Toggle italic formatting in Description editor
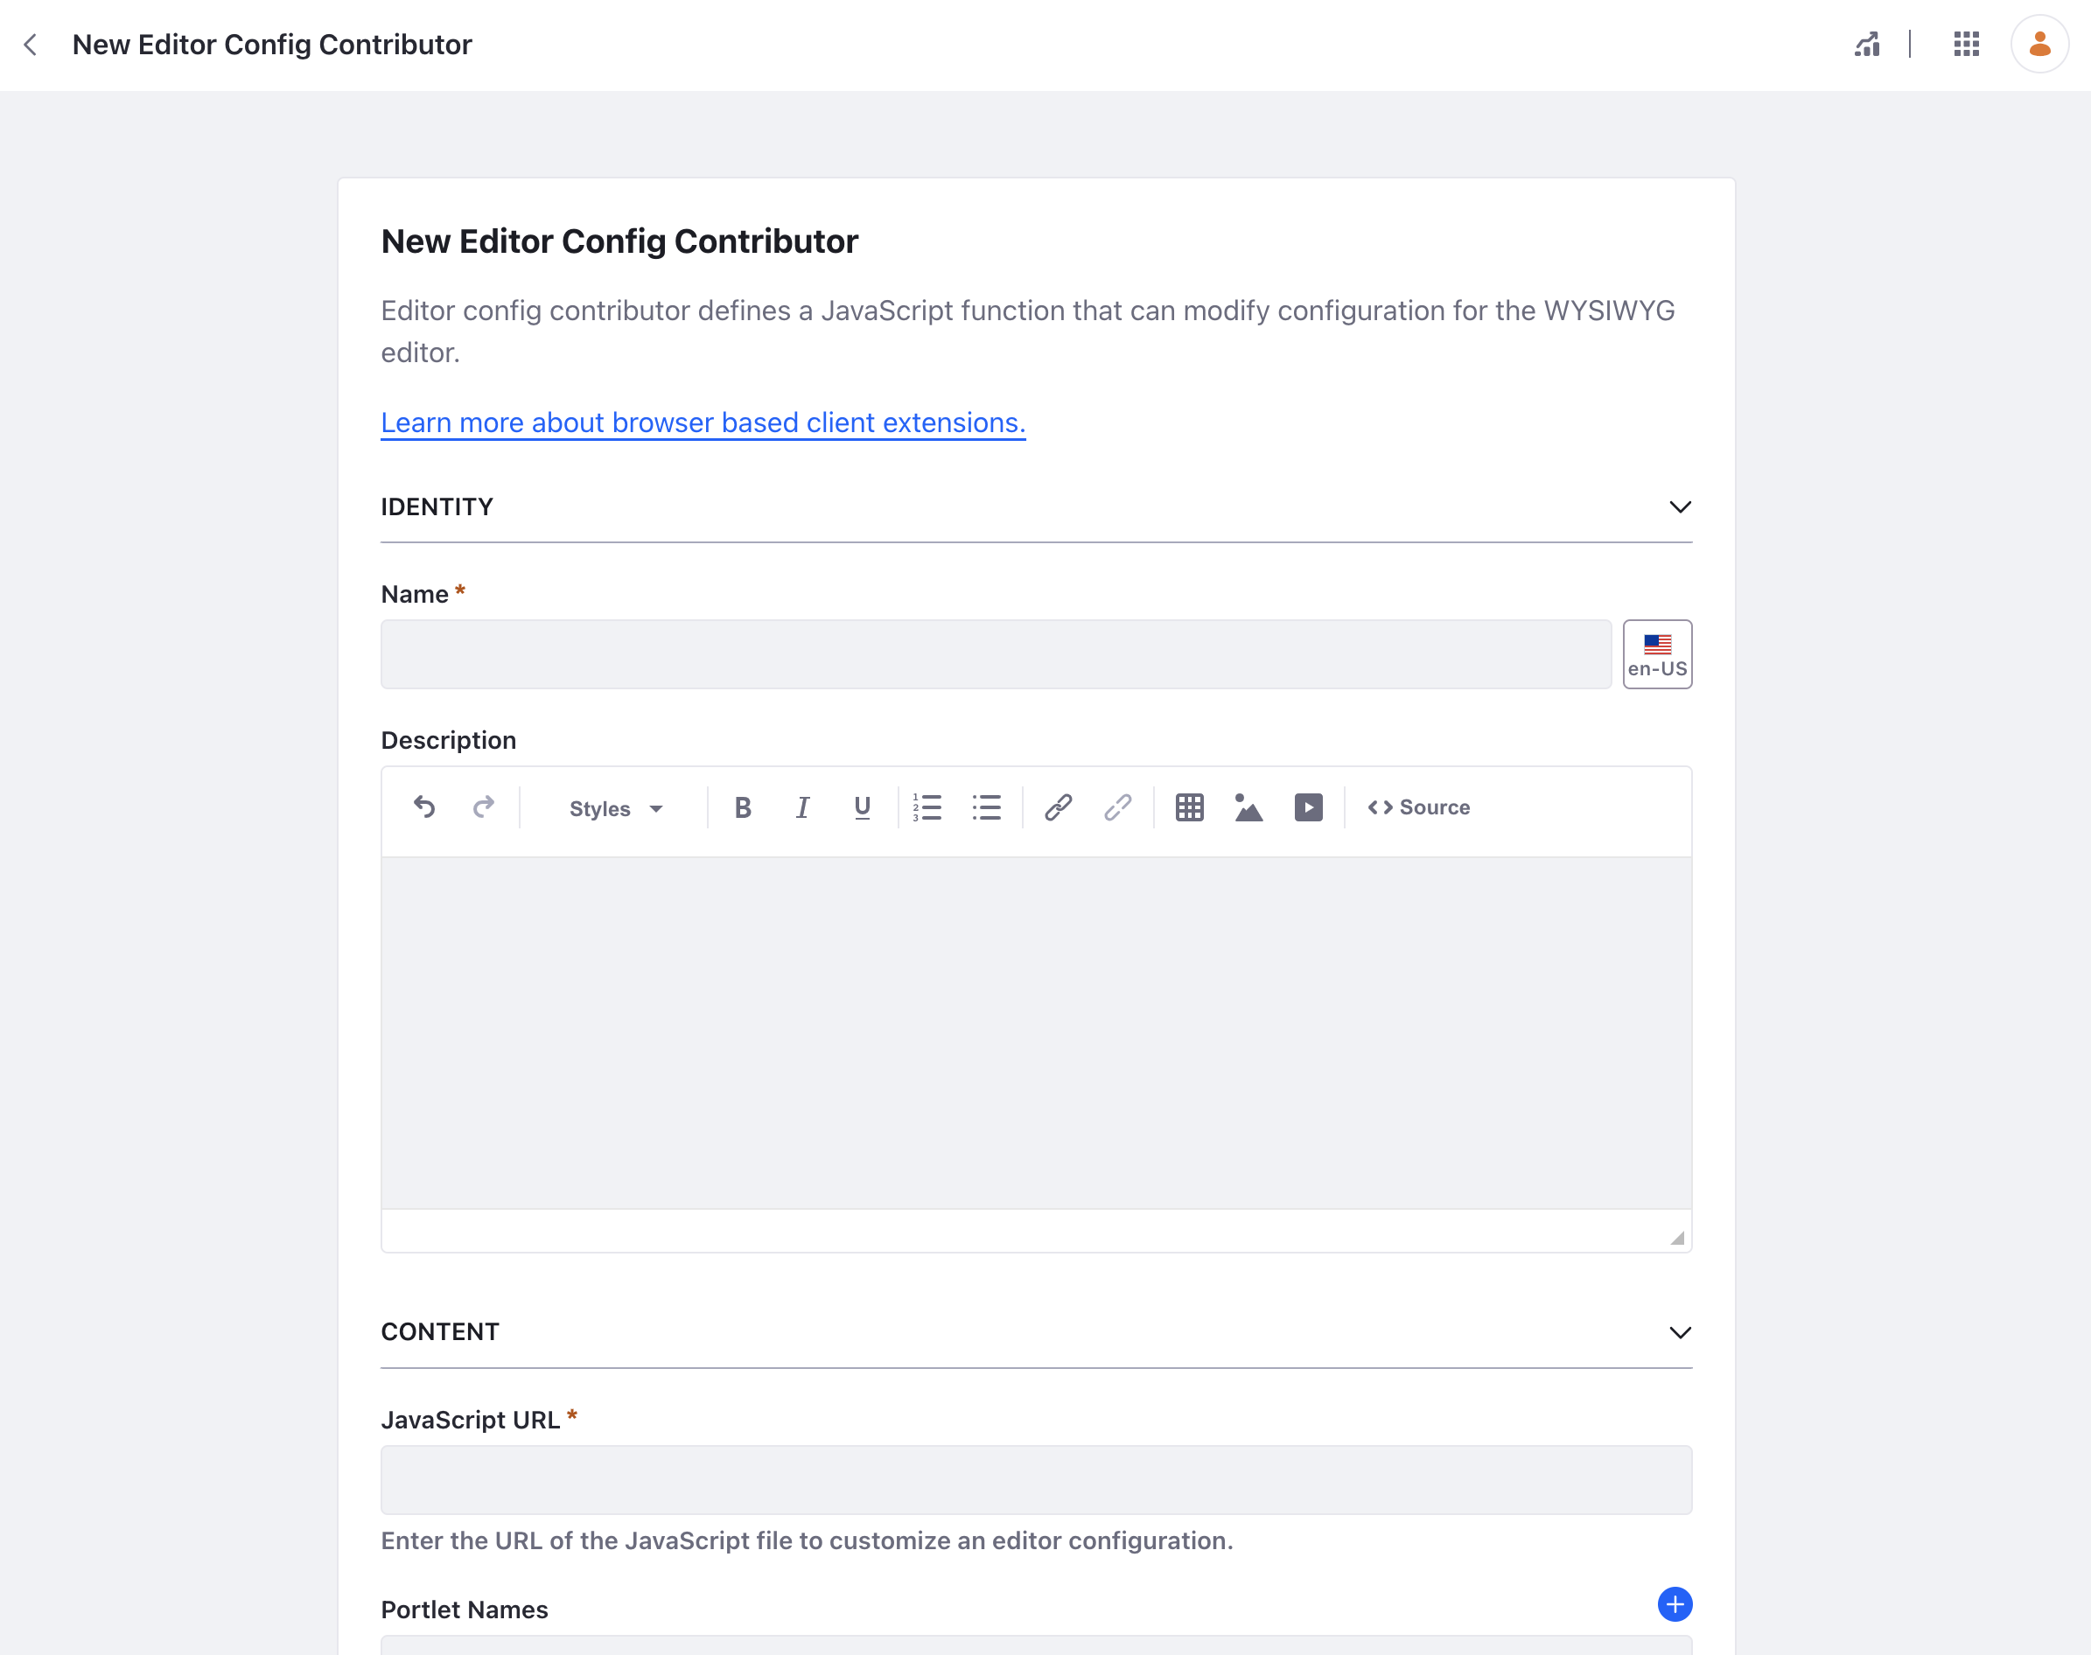The height and width of the screenshot is (1655, 2091). click(802, 807)
